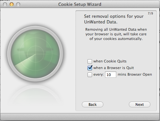
Task: Click the "every:" label text
Action: pyautogui.click(x=98, y=75)
